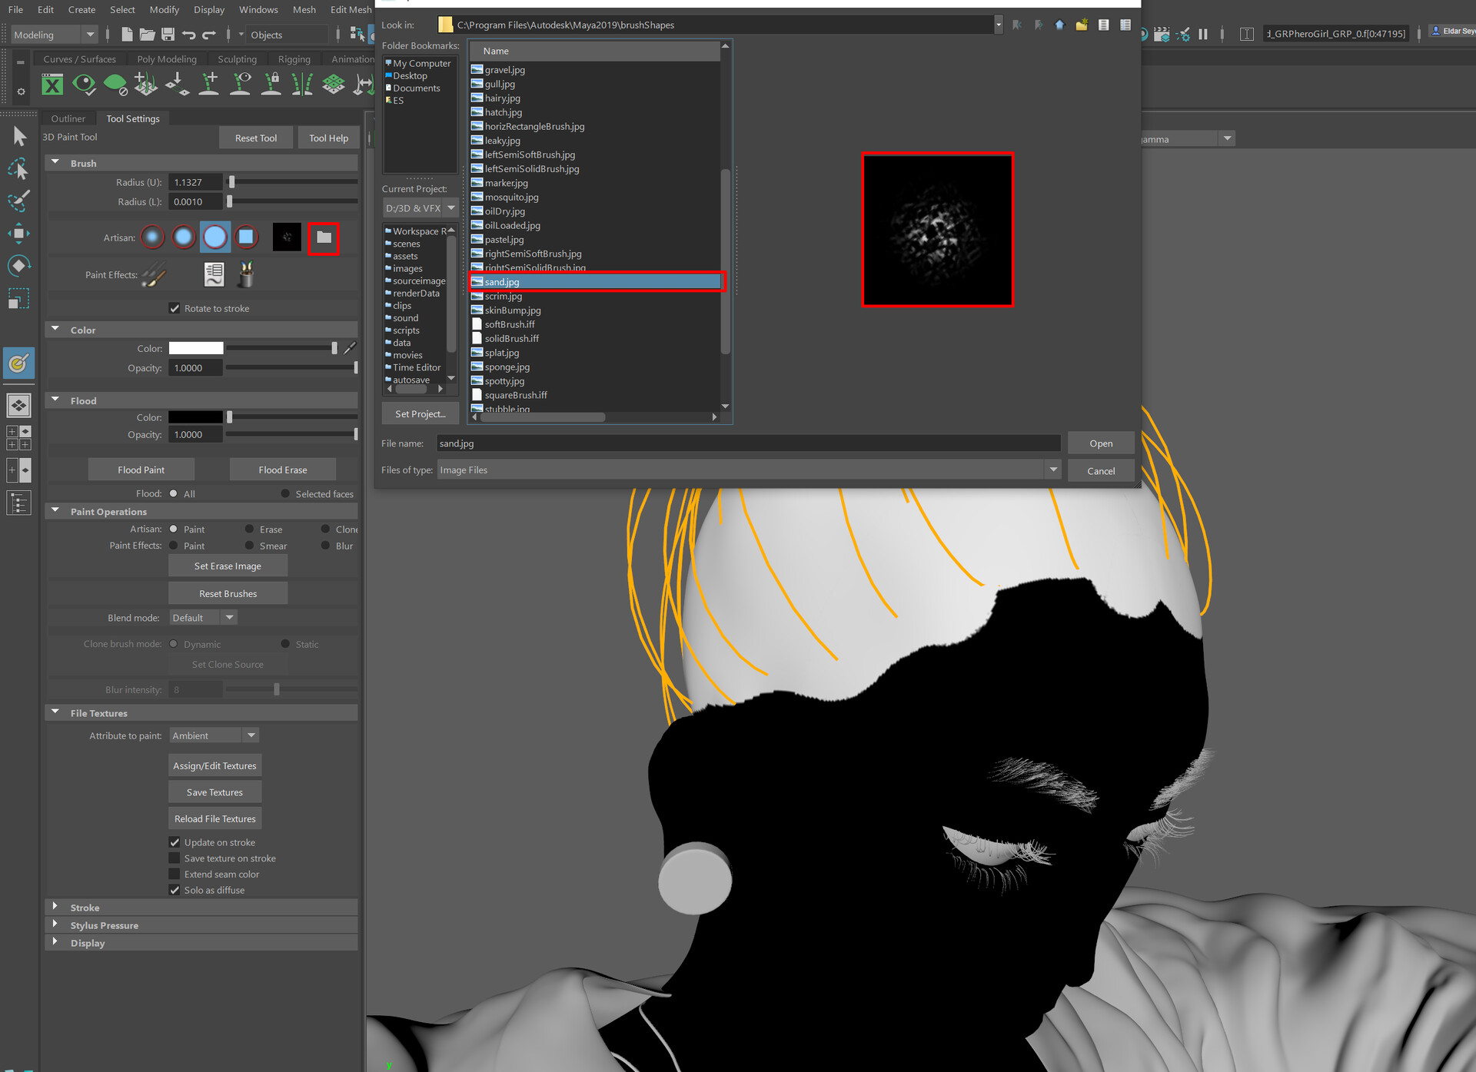Screen dimensions: 1476x1072
Task: Click the create new folder icon in dialog
Action: (x=1082, y=25)
